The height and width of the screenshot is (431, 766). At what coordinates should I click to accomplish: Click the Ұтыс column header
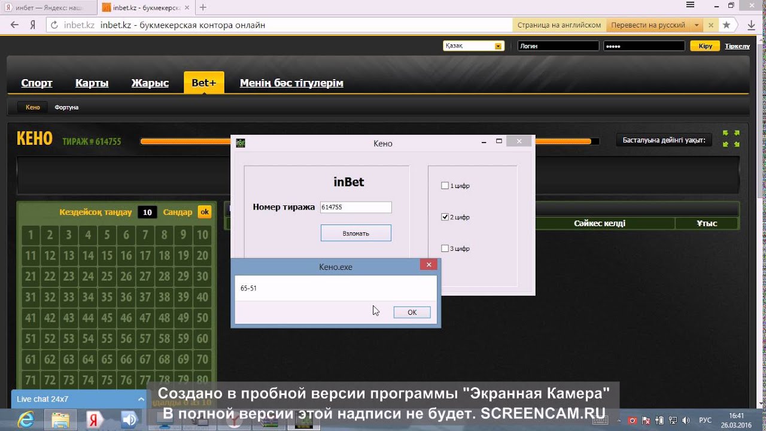coord(707,223)
